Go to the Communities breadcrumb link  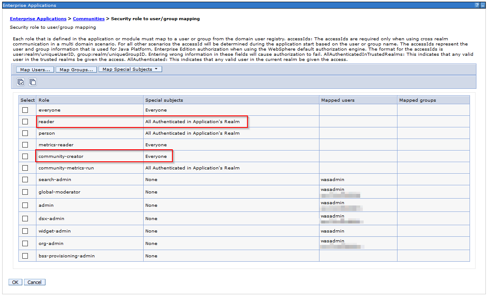(89, 19)
